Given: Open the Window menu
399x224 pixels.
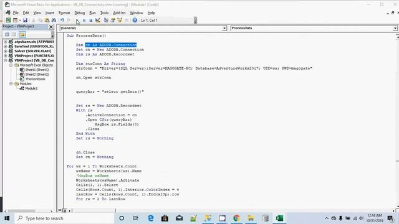Looking at the screenshot, I should pyautogui.click(x=137, y=12).
